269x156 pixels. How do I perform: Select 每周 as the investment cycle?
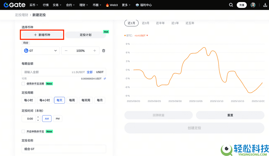pos(72,100)
